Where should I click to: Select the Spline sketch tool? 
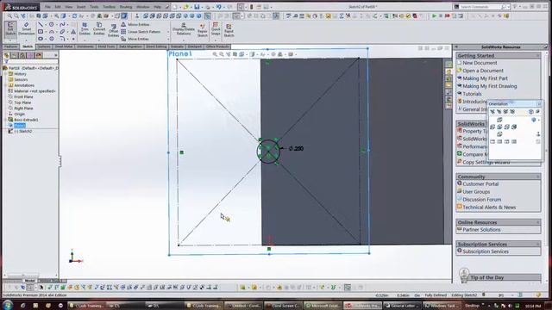coord(62,25)
